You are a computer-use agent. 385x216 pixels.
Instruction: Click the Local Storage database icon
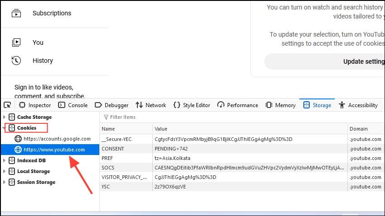pyautogui.click(x=11, y=171)
